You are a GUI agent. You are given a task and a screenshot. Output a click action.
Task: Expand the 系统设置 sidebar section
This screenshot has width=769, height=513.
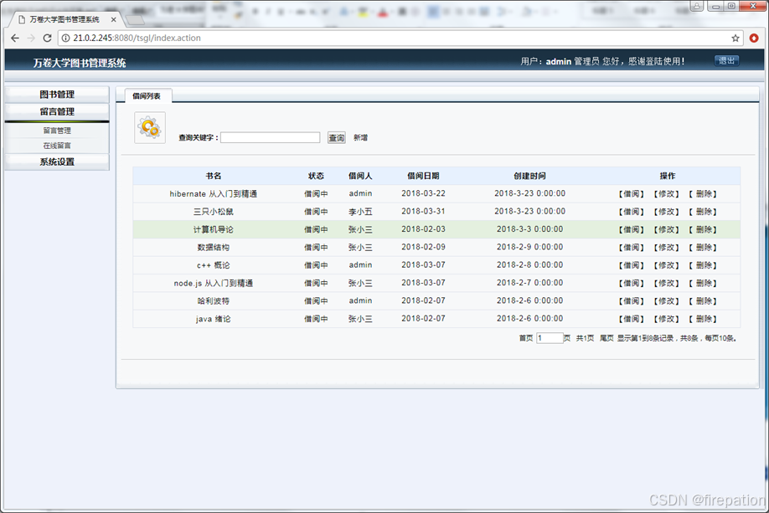57,162
